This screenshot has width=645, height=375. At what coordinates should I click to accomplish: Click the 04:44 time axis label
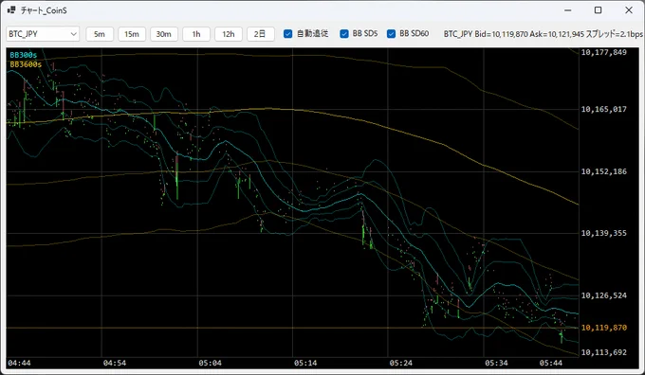click(x=19, y=363)
